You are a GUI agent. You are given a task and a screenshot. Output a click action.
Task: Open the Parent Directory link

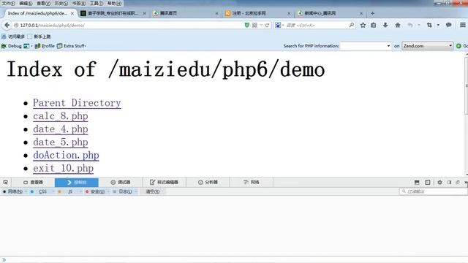pos(77,103)
